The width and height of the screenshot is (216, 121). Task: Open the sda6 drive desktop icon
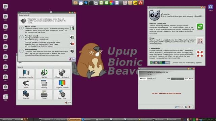(x=5, y=37)
